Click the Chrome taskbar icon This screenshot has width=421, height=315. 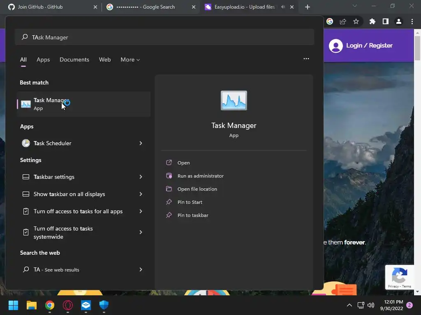(50, 305)
